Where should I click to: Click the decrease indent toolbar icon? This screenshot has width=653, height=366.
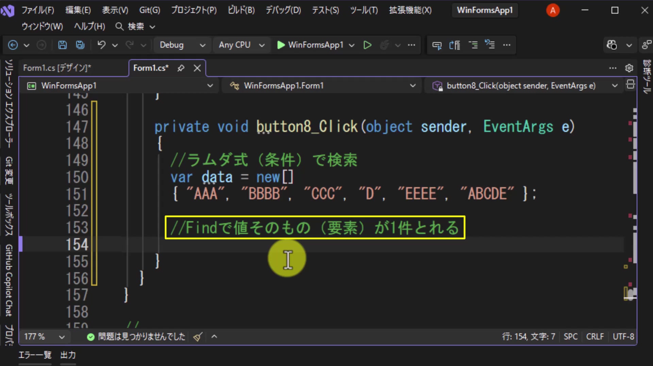point(473,45)
